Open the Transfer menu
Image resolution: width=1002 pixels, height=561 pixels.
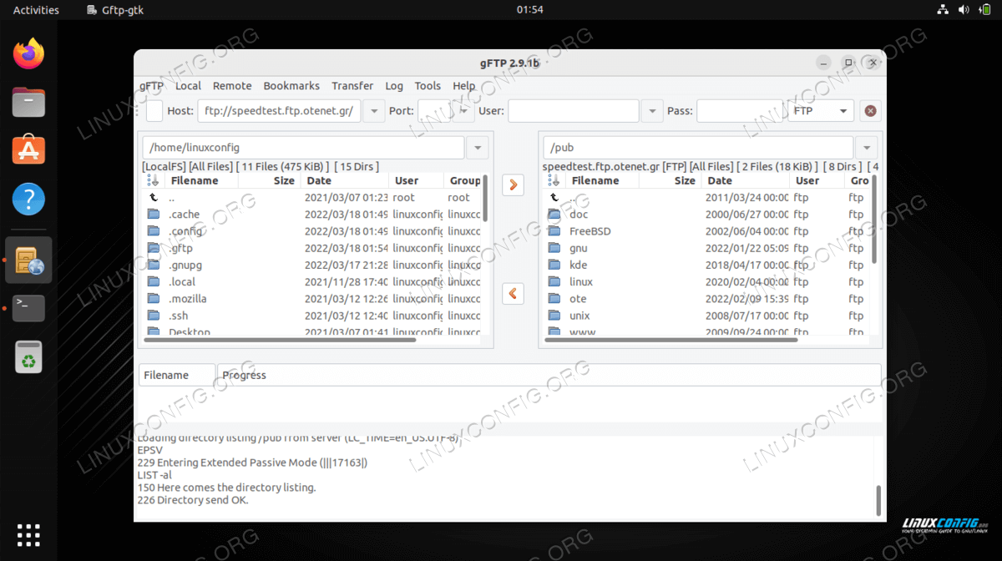[x=352, y=86]
